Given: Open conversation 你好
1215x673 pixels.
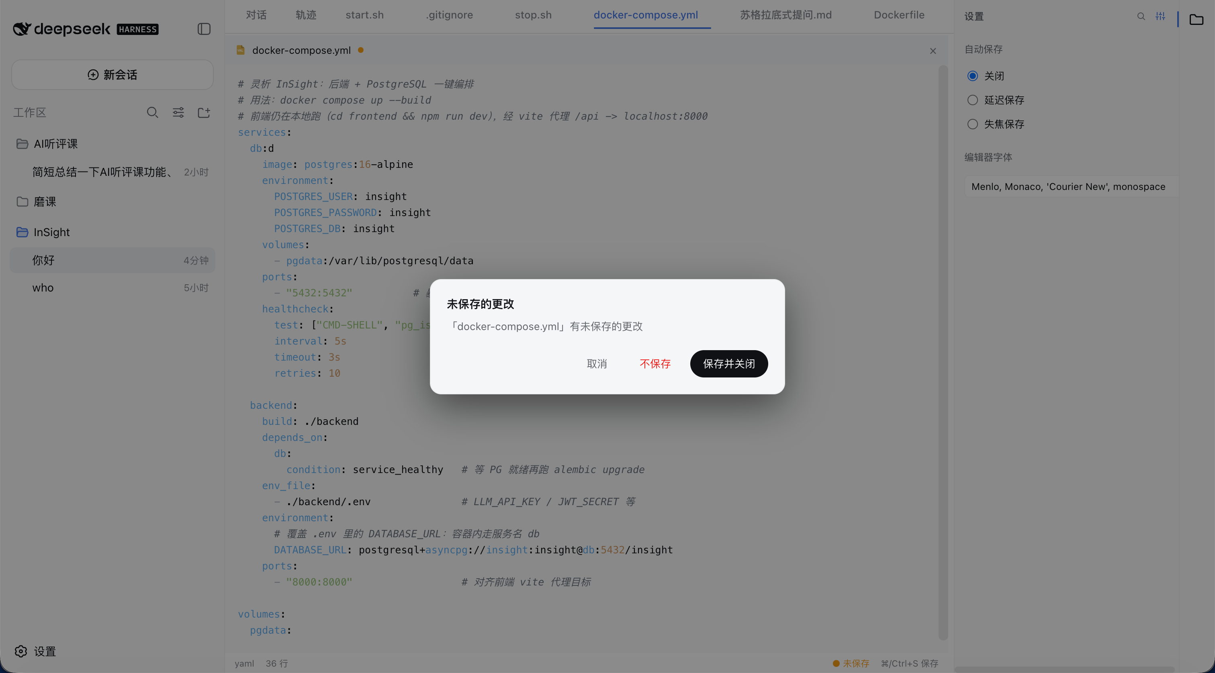Looking at the screenshot, I should pyautogui.click(x=112, y=260).
